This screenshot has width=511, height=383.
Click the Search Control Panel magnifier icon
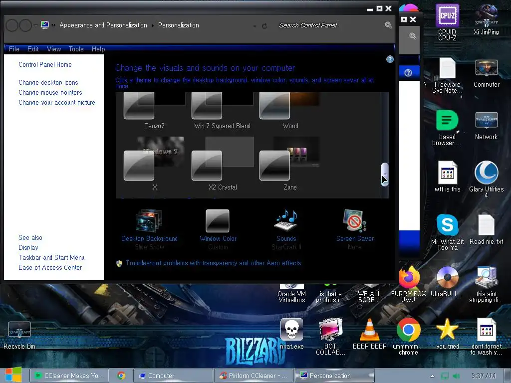(388, 25)
